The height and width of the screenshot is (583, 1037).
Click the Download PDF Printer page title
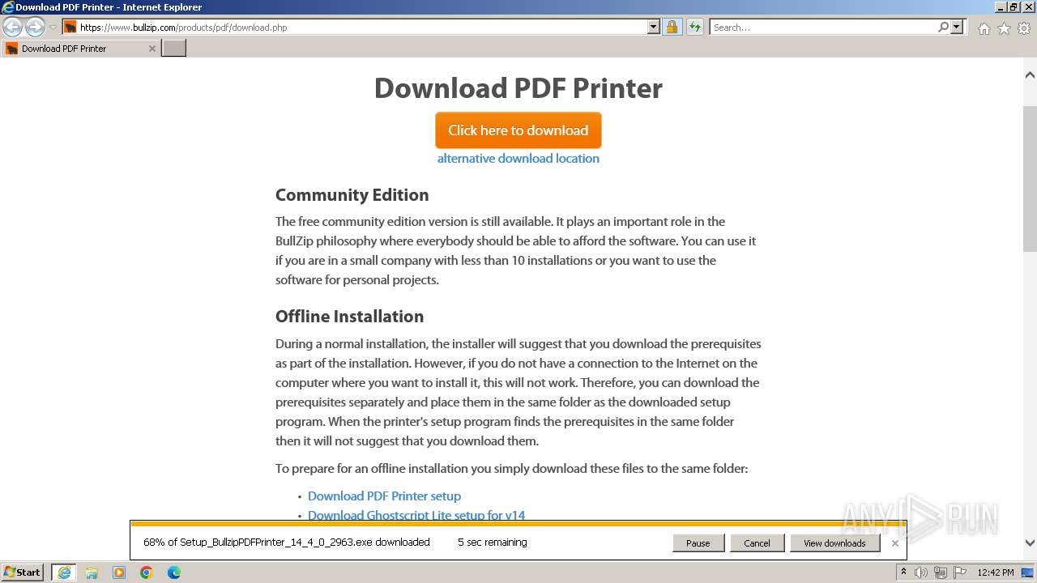coord(518,88)
